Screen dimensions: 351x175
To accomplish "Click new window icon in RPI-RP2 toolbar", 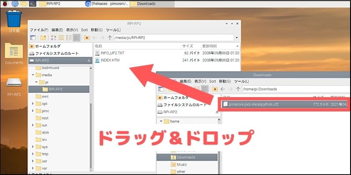I will coord(32,38).
